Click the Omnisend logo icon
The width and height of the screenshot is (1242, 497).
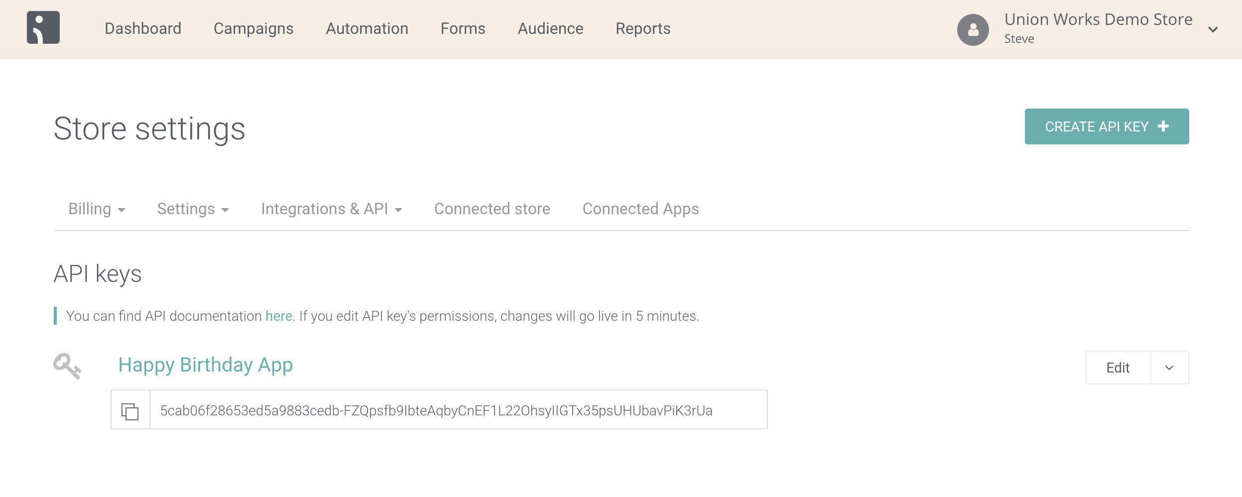coord(43,28)
